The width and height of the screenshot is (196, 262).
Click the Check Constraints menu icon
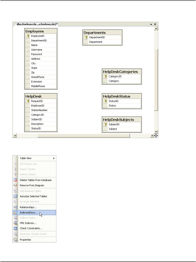tap(15, 228)
